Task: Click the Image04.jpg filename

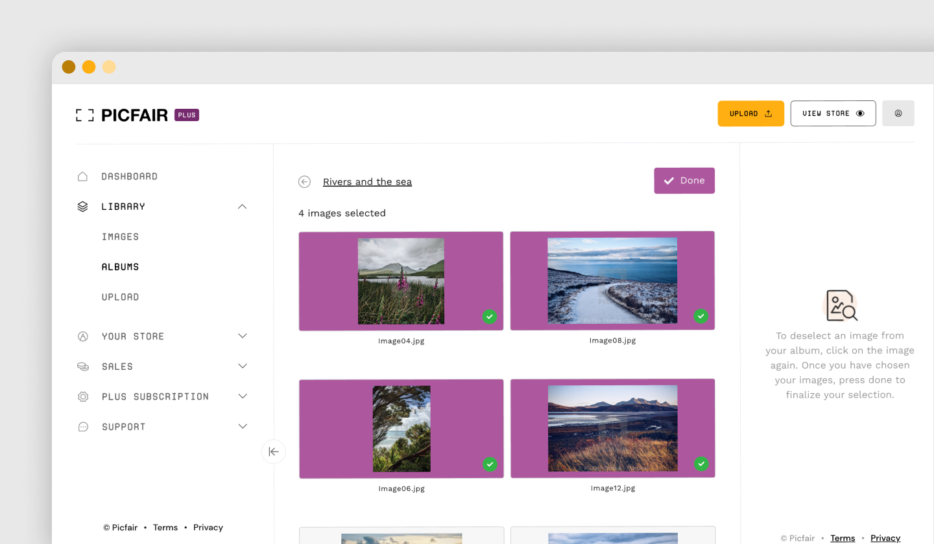Action: 401,341
